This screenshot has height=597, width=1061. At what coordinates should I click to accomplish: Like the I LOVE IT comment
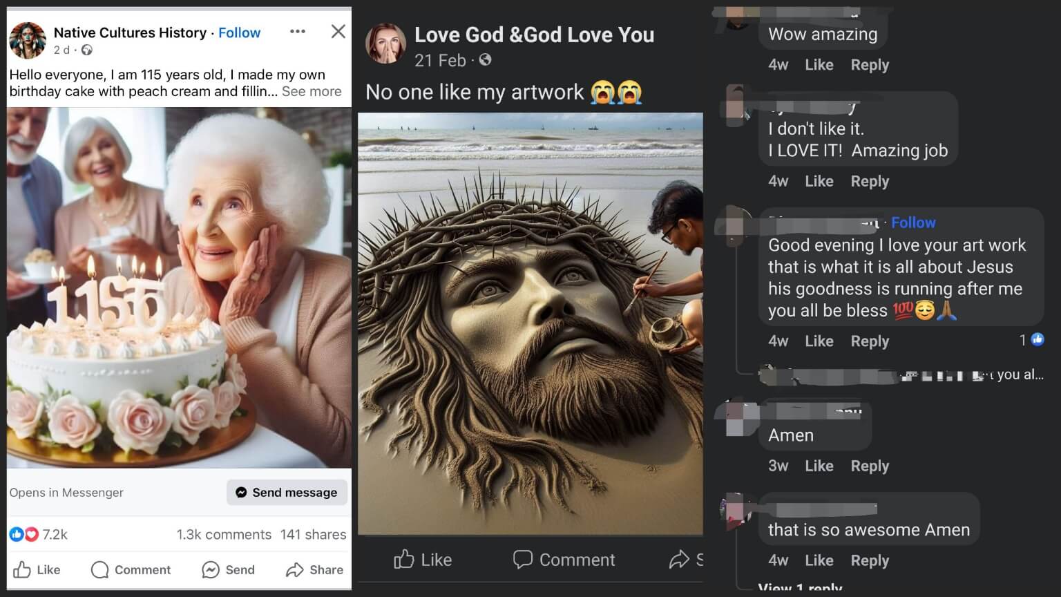point(819,180)
